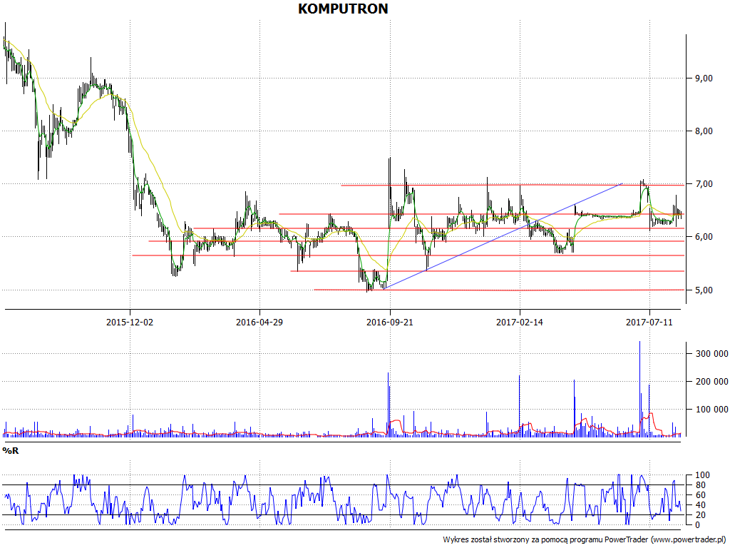
Task: Click the volume spike bar at 2017-02-14
Action: (x=519, y=406)
